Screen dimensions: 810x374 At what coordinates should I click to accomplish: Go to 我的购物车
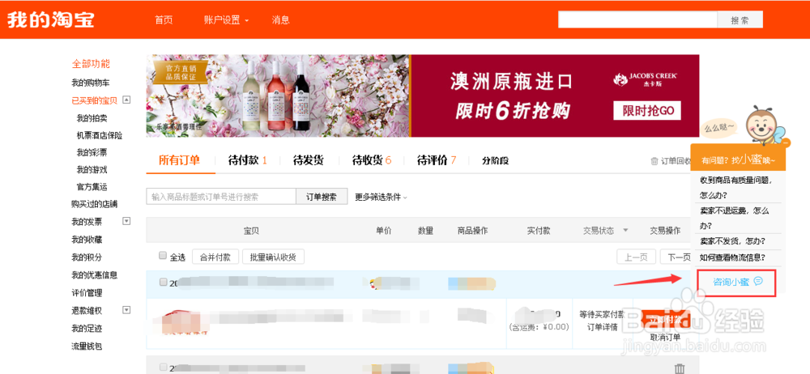point(91,83)
